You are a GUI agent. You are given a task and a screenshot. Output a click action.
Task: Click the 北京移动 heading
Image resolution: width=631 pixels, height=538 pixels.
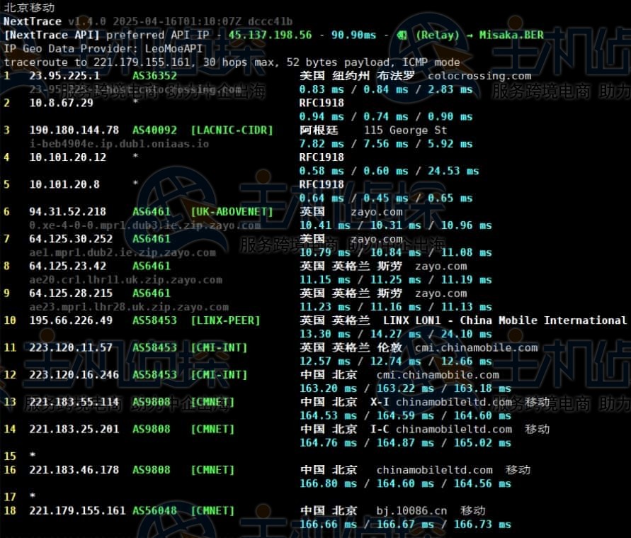[29, 8]
